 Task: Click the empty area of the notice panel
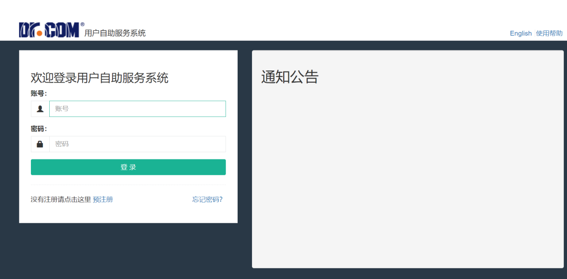tap(407, 179)
